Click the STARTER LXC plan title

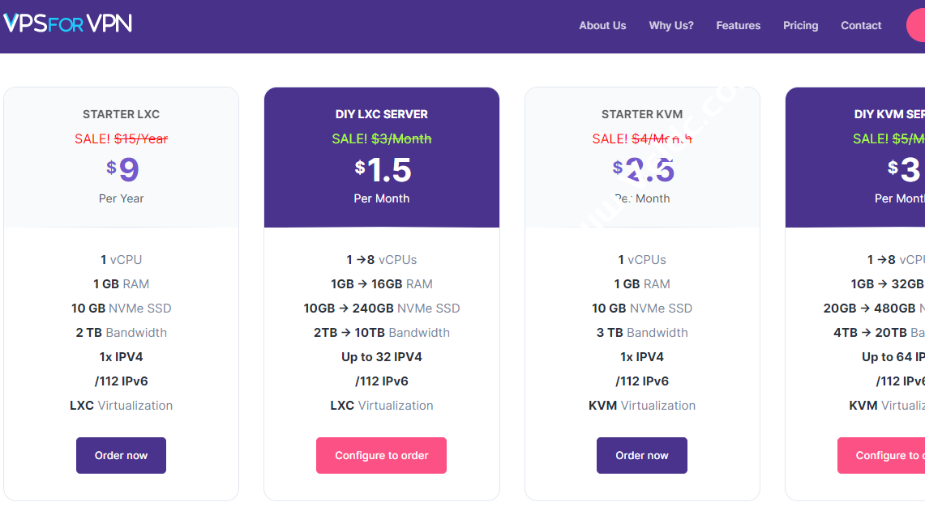(121, 114)
